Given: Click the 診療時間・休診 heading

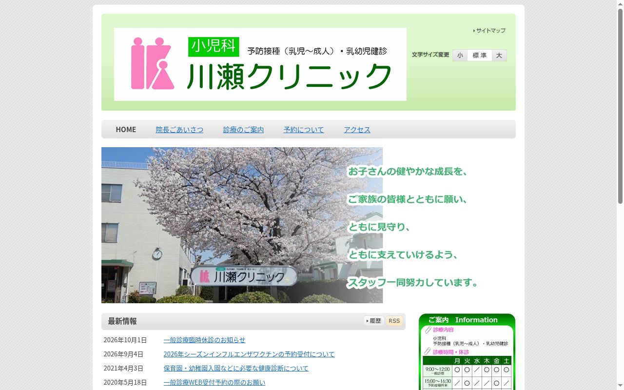Looking at the screenshot, I should (x=451, y=352).
